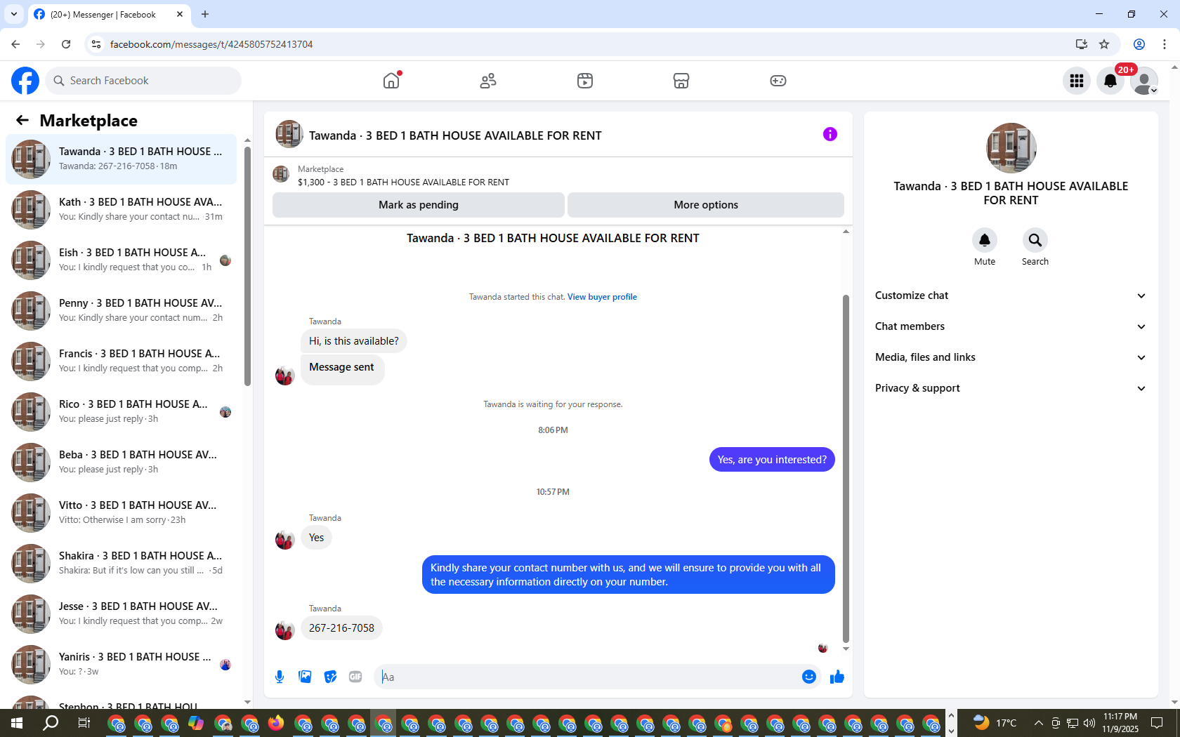Open Facebook home via the logo
The height and width of the screenshot is (737, 1180).
coord(25,81)
